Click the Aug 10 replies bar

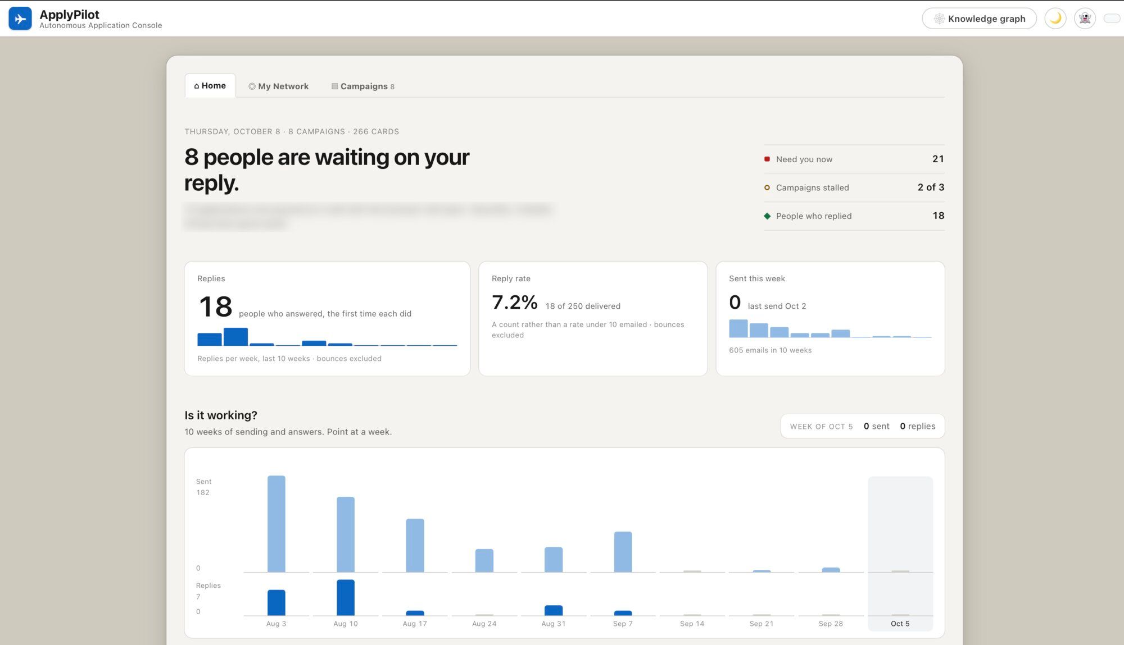tap(346, 597)
